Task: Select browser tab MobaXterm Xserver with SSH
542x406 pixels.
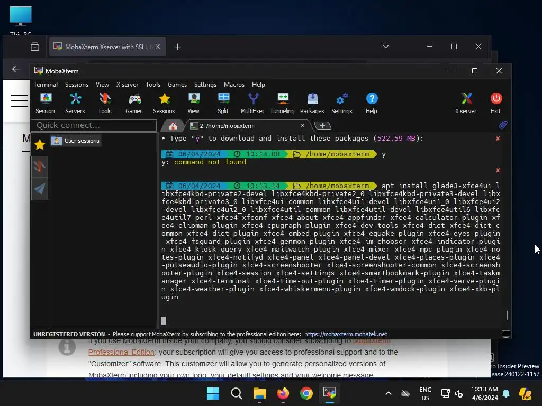Action: click(x=107, y=47)
